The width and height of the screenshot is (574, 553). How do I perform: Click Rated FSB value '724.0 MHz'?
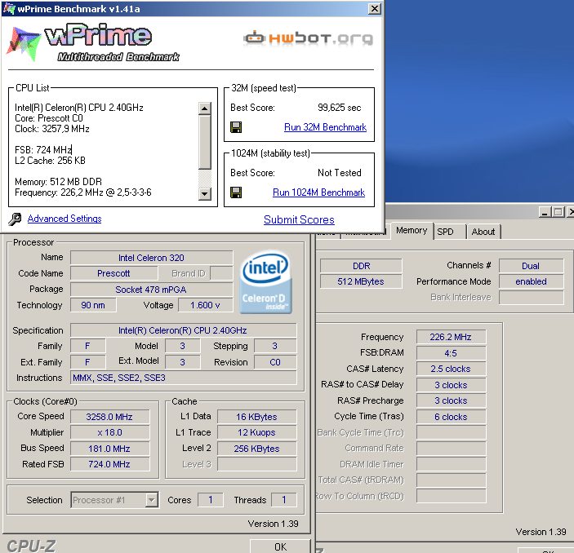(x=109, y=464)
